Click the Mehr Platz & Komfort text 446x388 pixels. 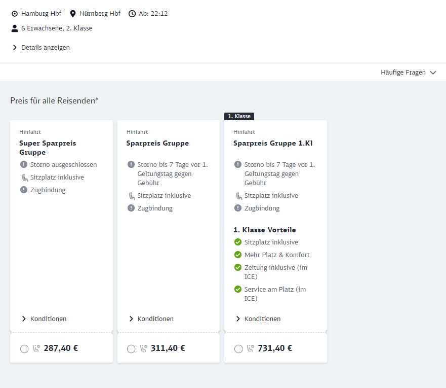[x=277, y=255]
